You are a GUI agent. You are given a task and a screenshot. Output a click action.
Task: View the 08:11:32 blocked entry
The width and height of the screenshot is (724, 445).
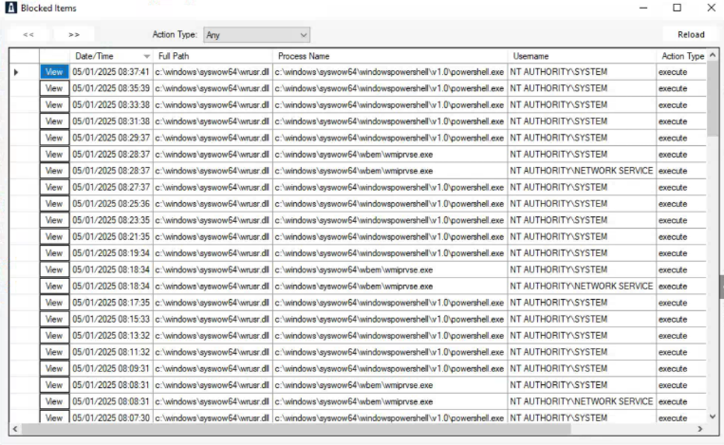click(54, 352)
